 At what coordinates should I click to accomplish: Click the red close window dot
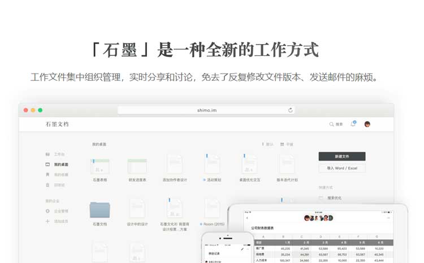[x=25, y=110]
